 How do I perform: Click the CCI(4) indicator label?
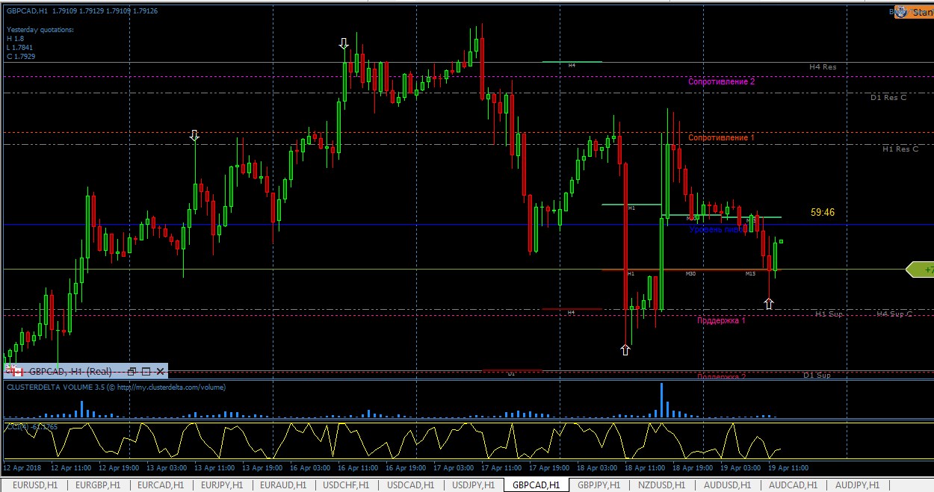coord(32,427)
